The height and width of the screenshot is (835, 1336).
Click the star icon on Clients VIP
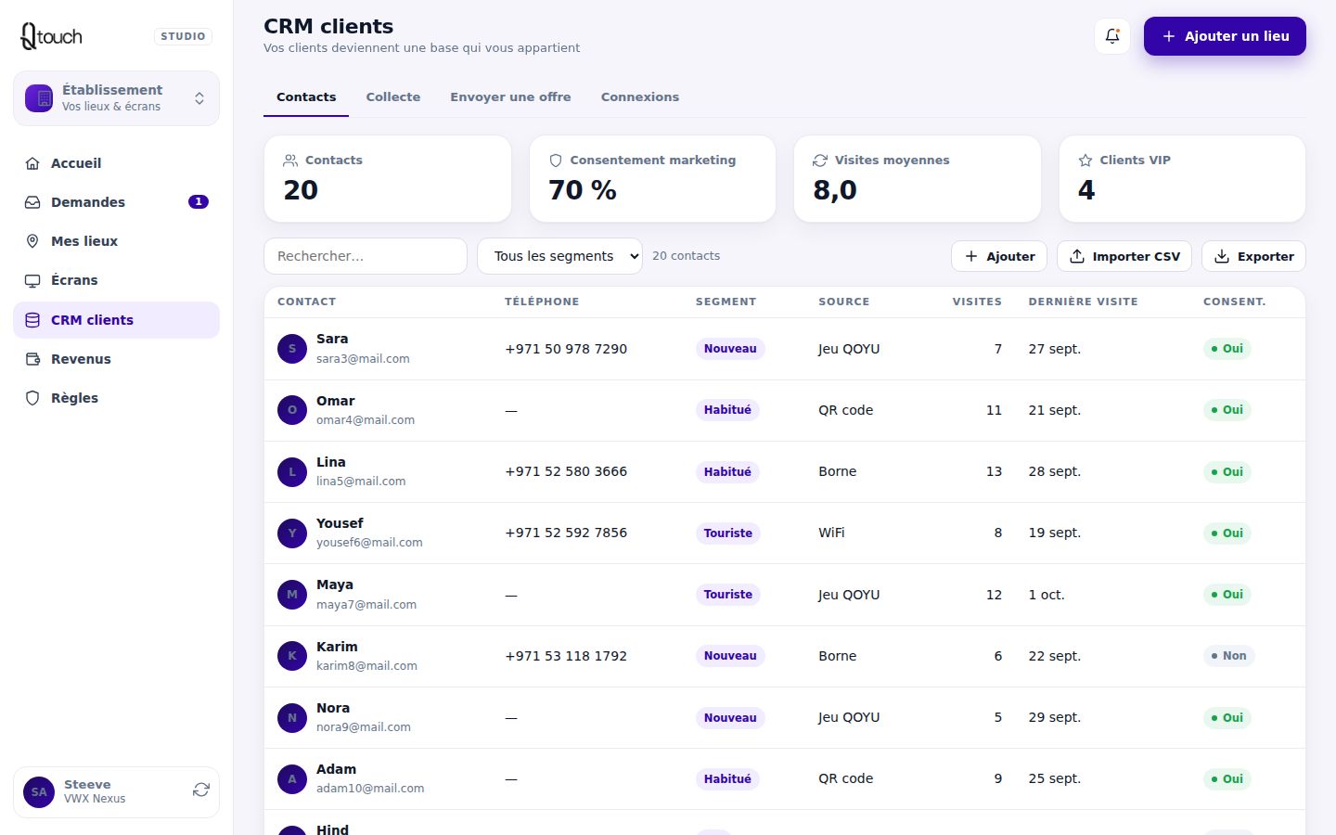1085,161
